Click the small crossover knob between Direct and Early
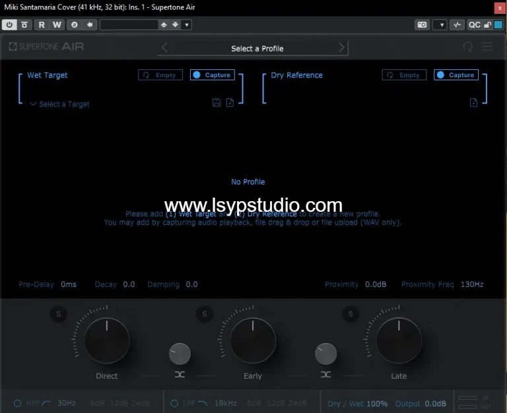The width and height of the screenshot is (507, 413). point(180,354)
